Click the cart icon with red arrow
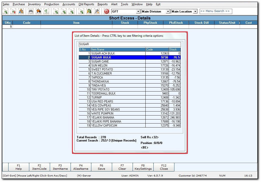 pos(13,11)
